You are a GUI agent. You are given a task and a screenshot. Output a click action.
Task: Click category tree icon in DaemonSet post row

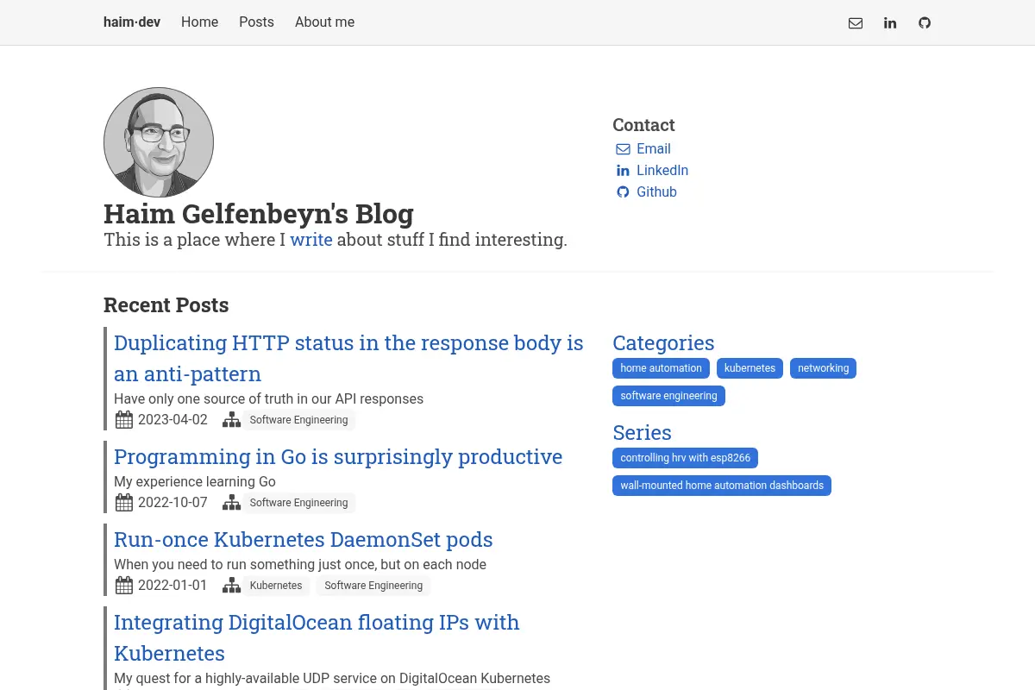[231, 586]
